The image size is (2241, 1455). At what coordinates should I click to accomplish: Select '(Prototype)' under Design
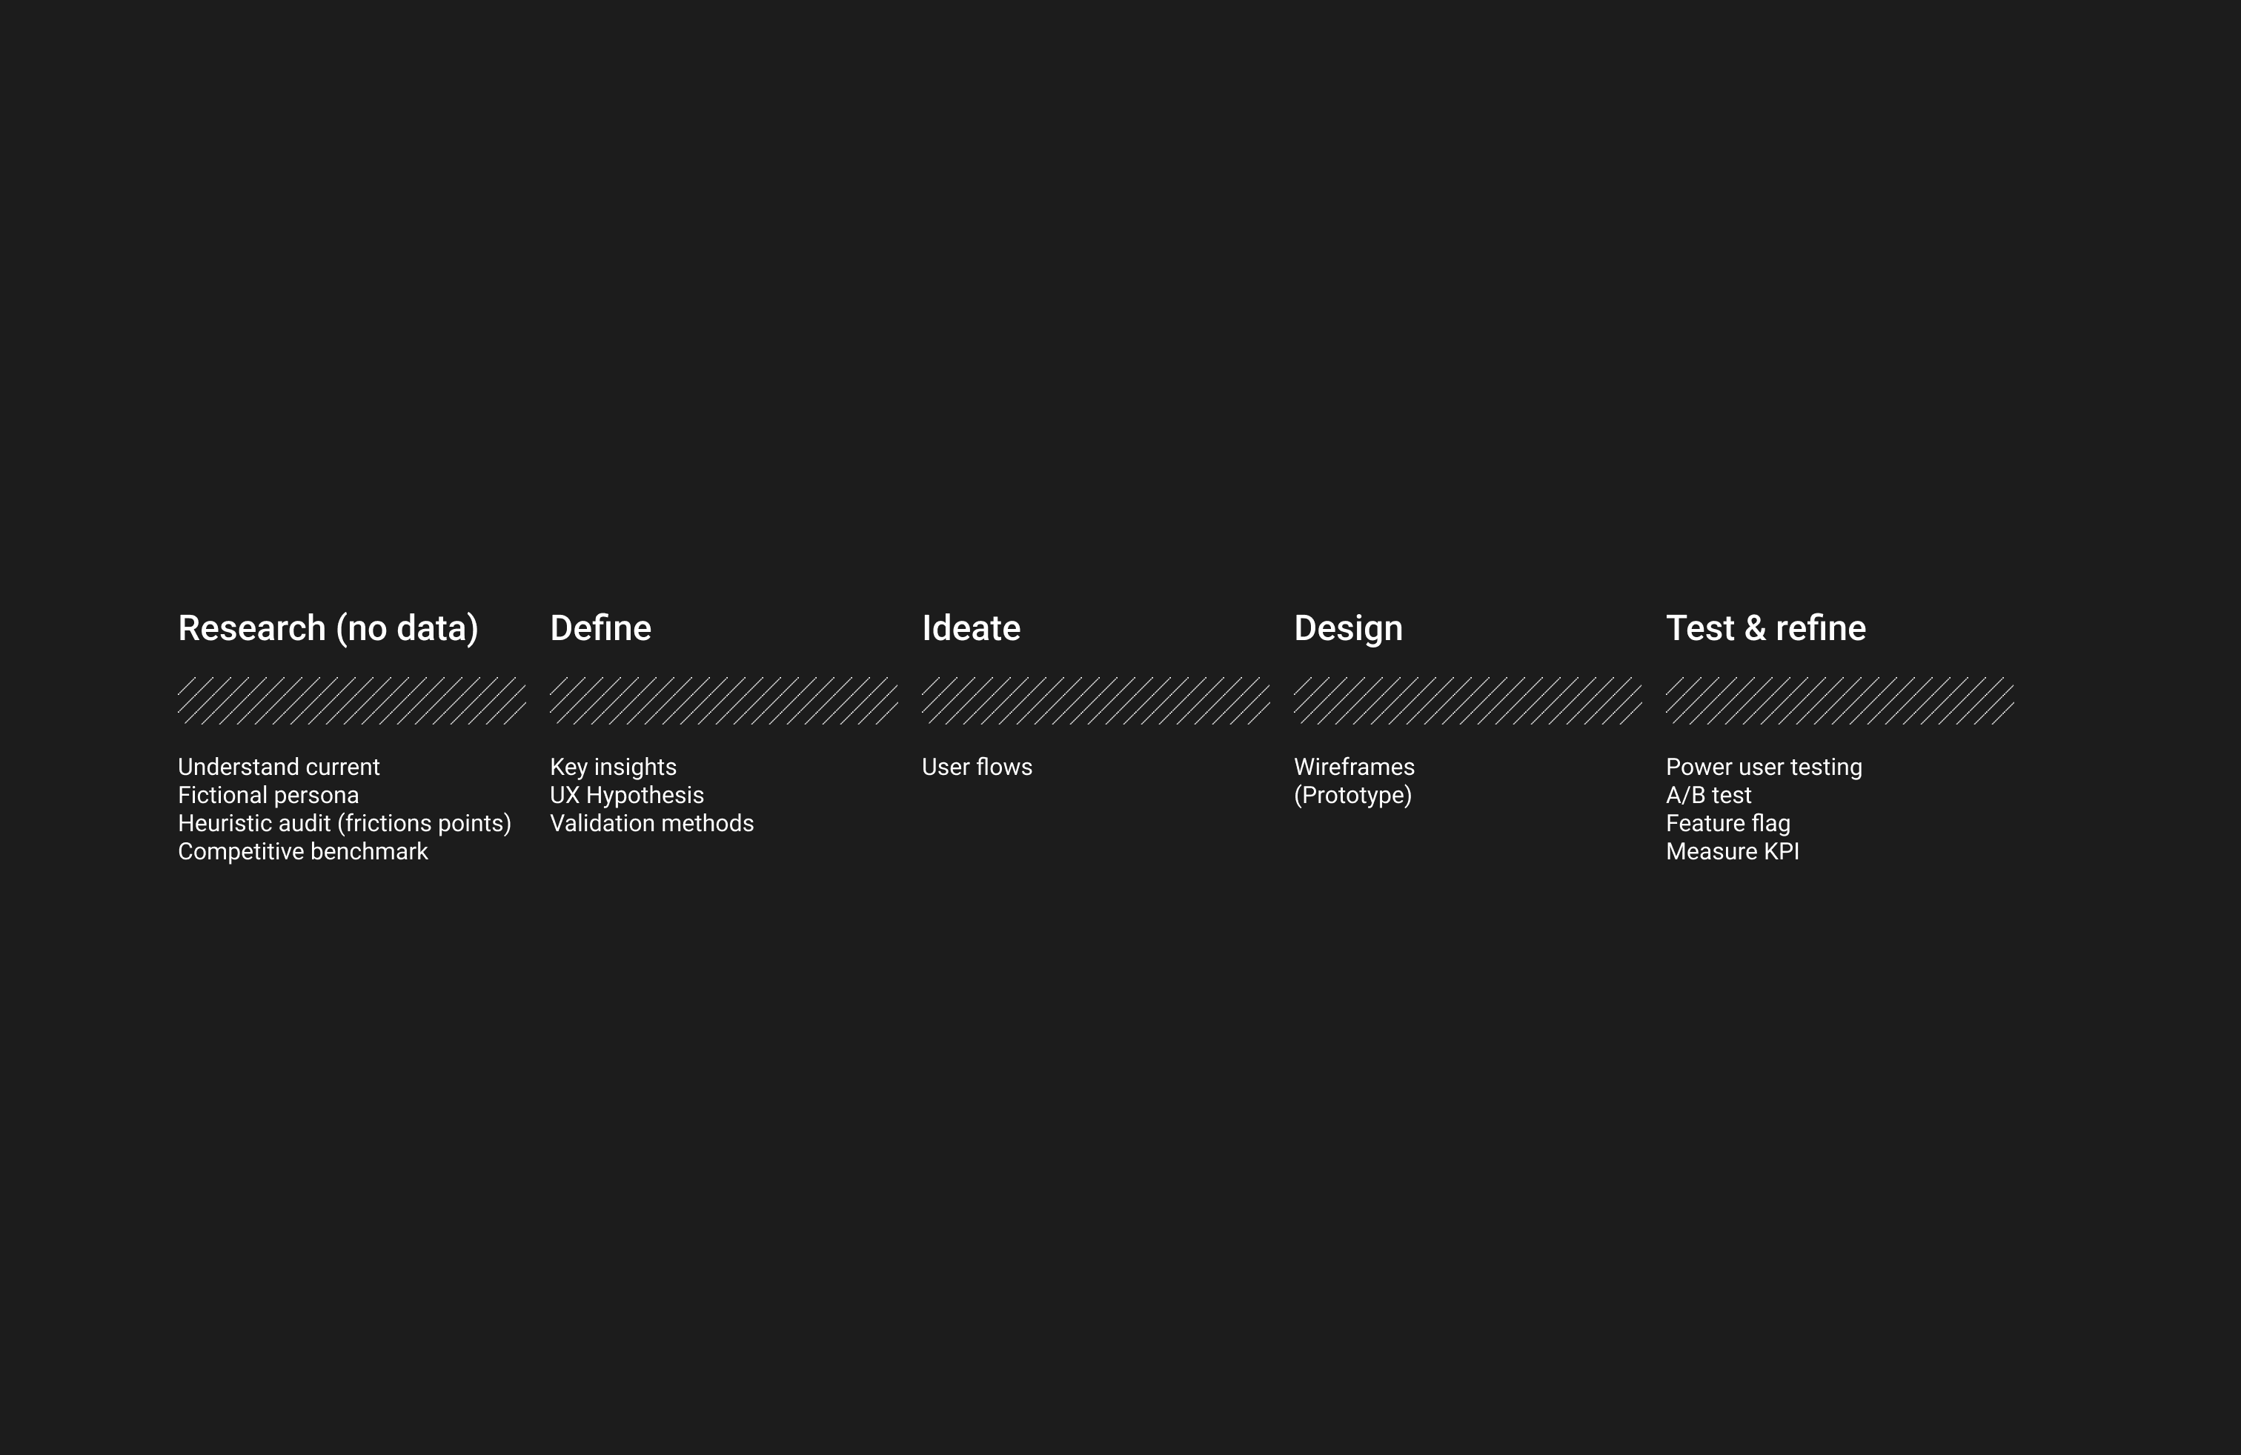pyautogui.click(x=1352, y=795)
